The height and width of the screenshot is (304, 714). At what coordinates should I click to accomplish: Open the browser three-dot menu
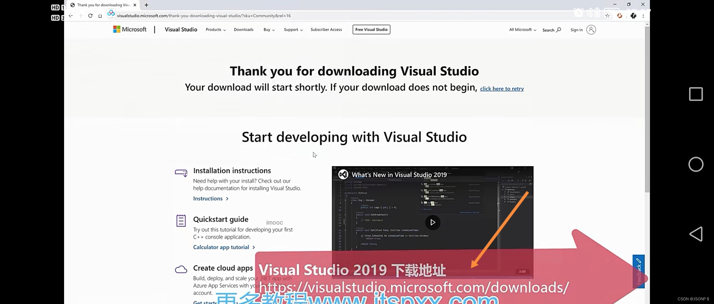pyautogui.click(x=643, y=16)
